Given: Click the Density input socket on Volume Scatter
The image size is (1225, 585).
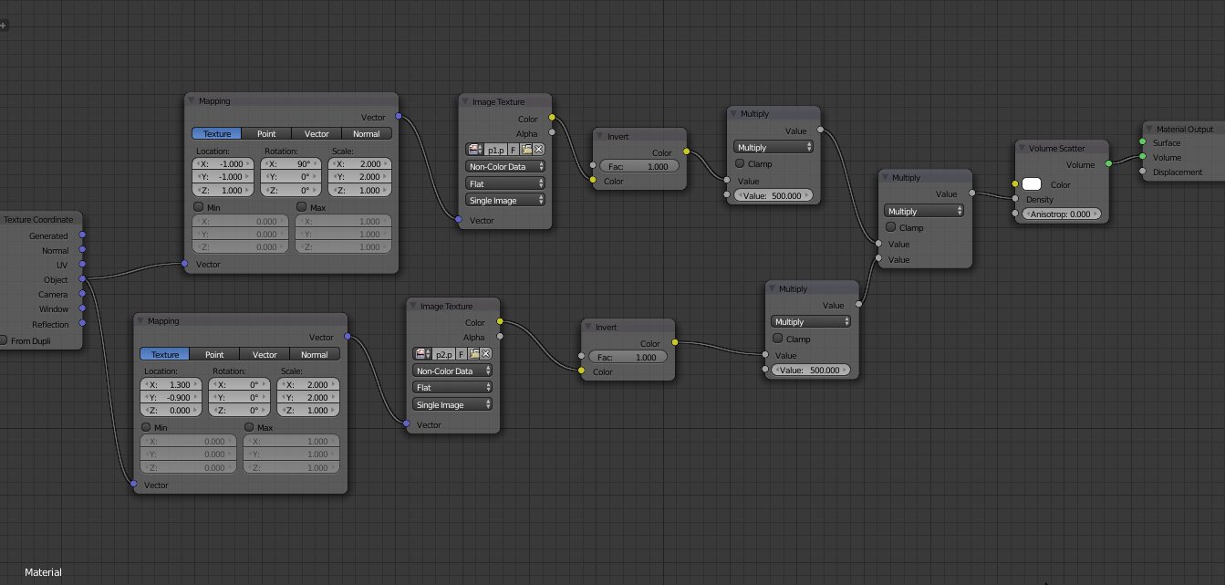Looking at the screenshot, I should point(1014,199).
